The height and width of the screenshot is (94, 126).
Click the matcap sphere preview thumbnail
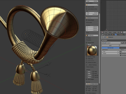(x=92, y=51)
